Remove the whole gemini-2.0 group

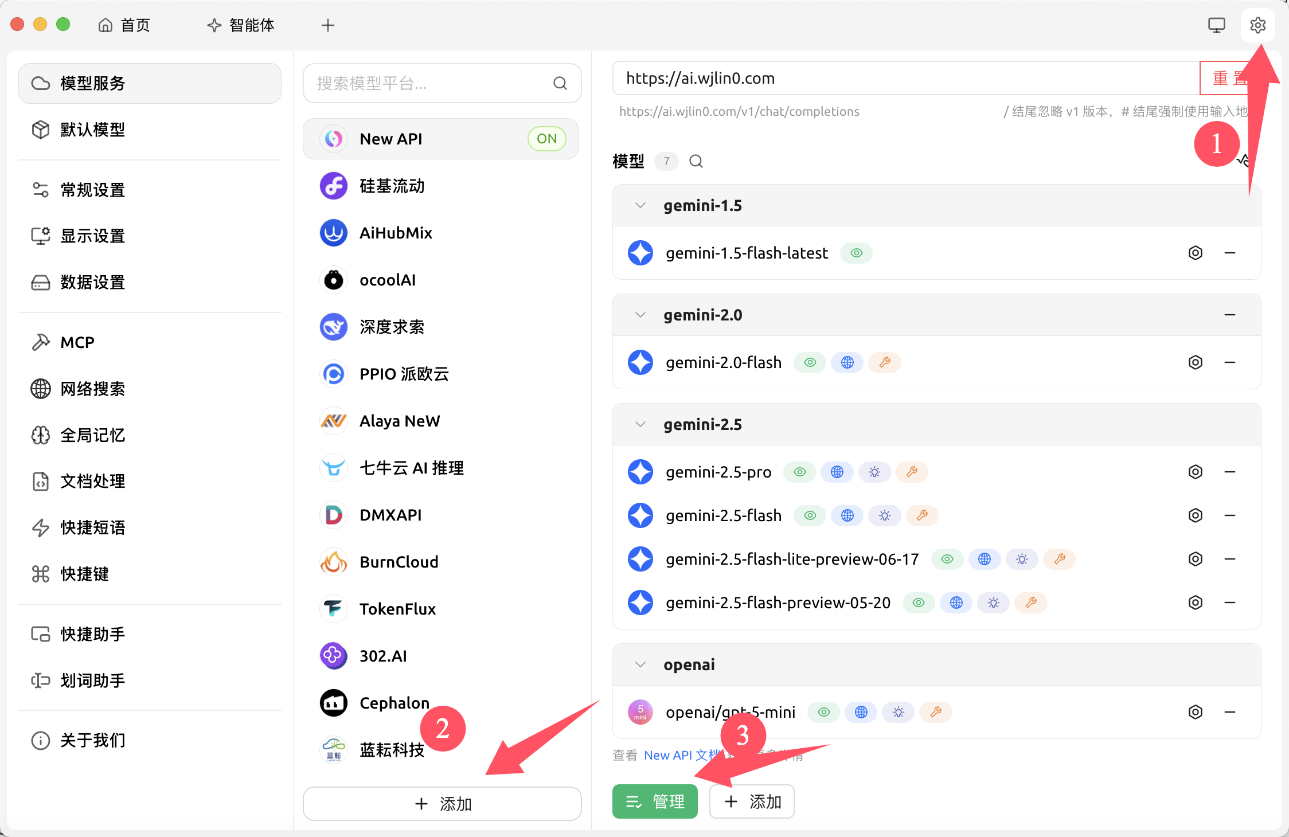pos(1230,315)
